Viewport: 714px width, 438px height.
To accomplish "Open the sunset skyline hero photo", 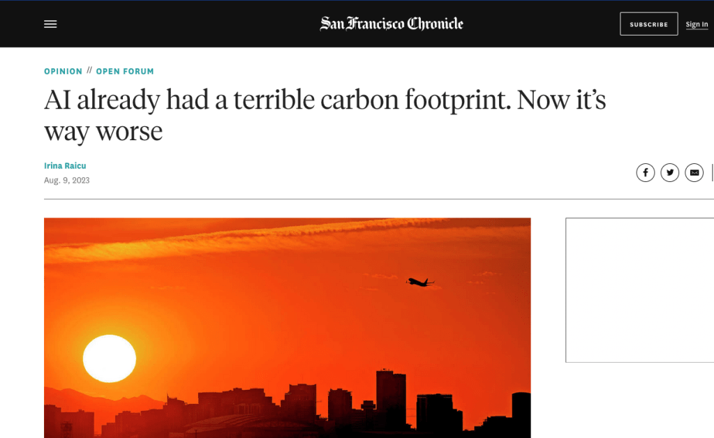I will [x=287, y=314].
